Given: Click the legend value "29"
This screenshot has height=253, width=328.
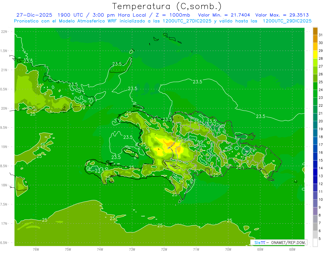Looking at the screenshot, I should (321, 51).
